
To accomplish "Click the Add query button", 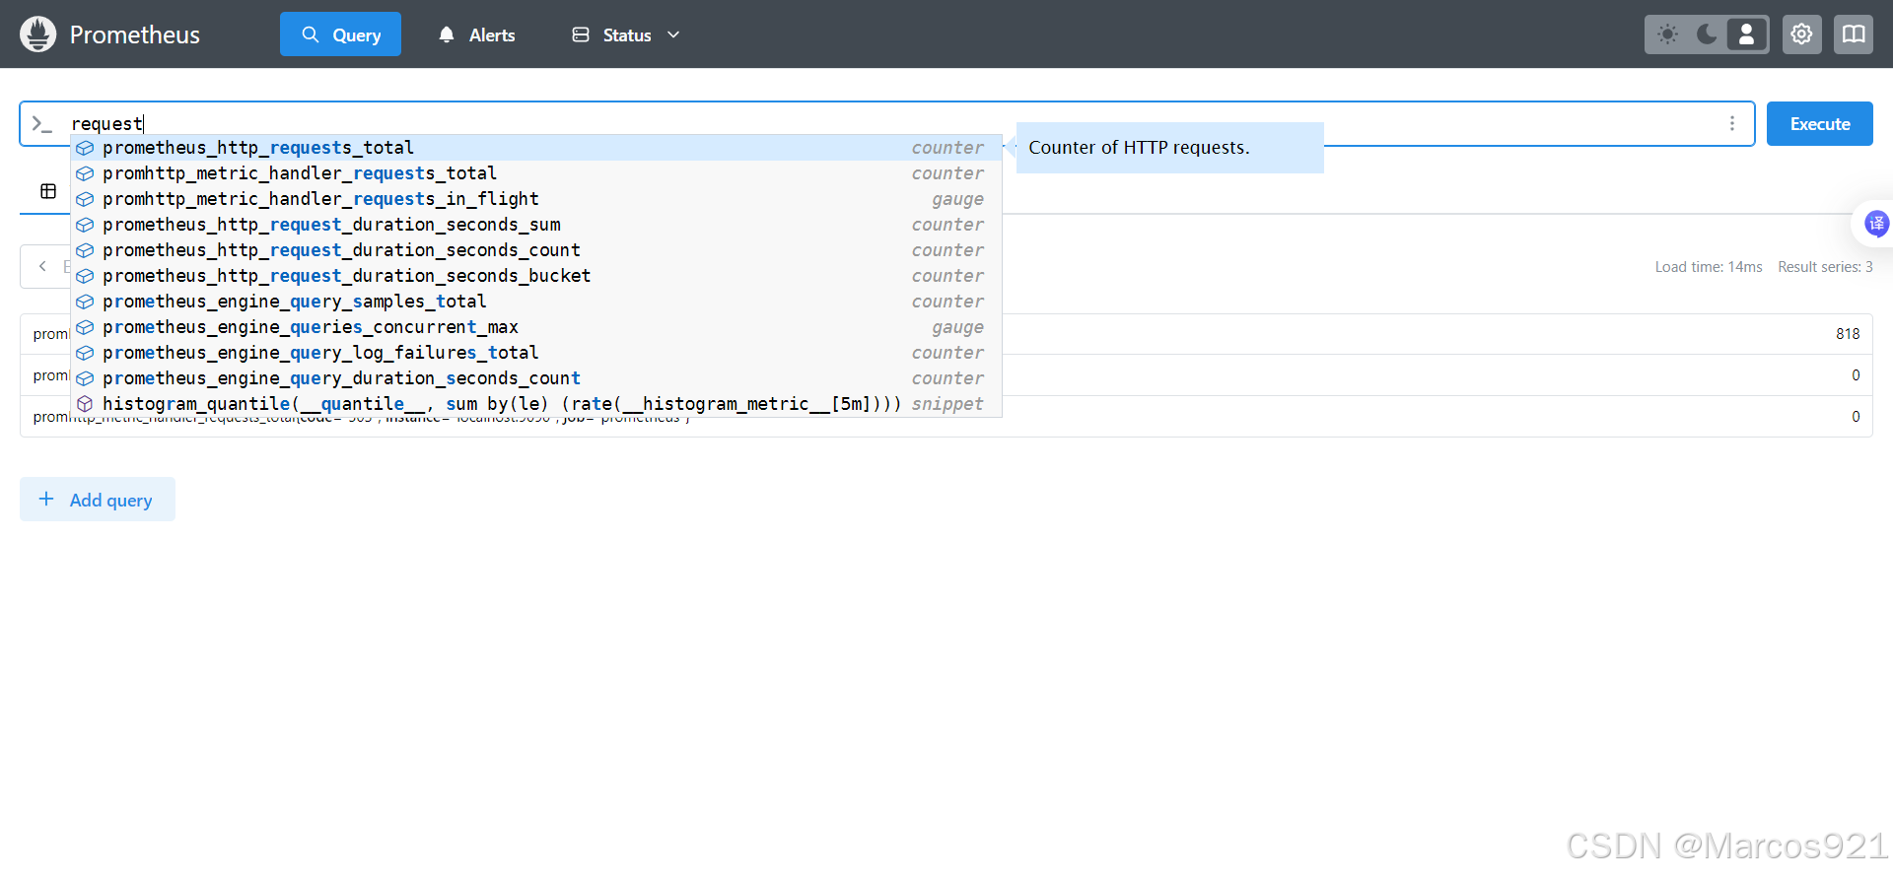I will 98,500.
